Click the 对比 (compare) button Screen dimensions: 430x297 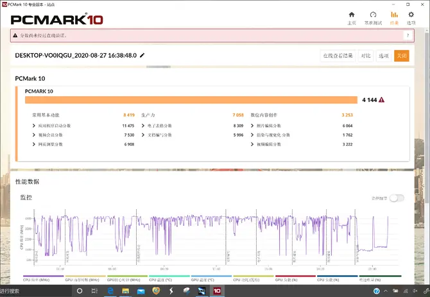tap(366, 56)
